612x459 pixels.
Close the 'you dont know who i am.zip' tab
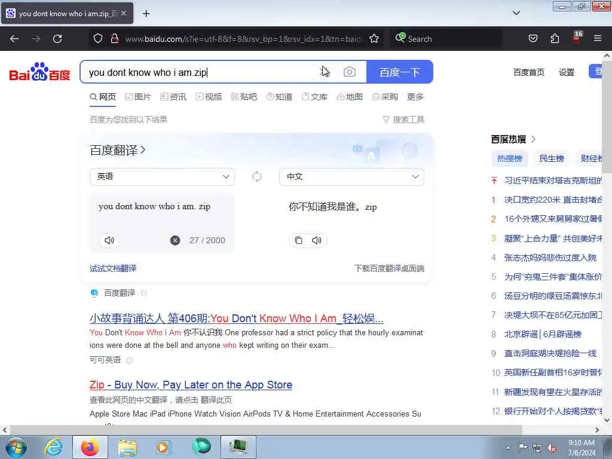pyautogui.click(x=124, y=13)
